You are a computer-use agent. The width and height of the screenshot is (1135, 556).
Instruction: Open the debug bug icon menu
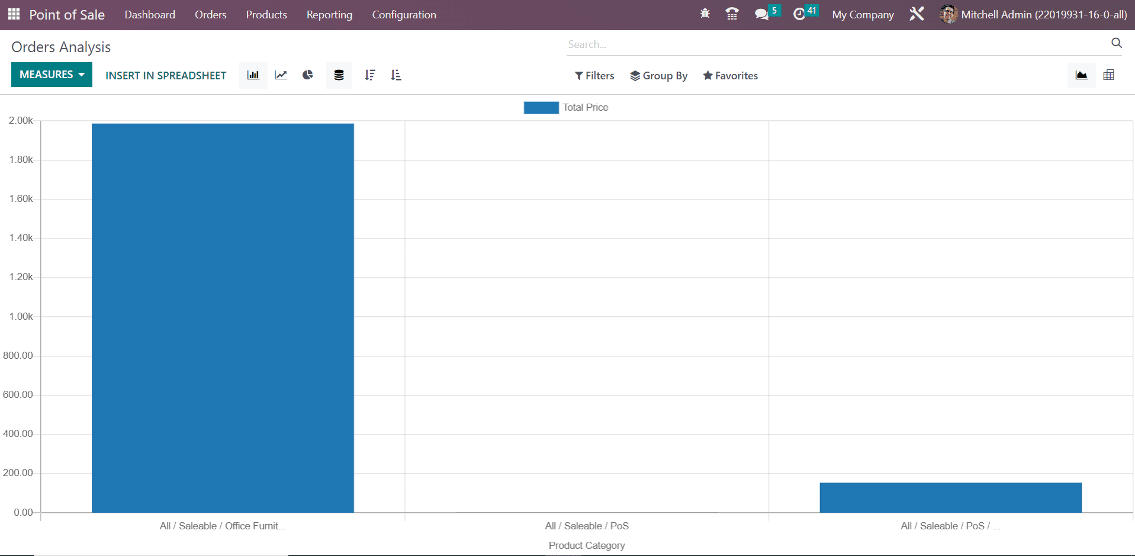[705, 14]
